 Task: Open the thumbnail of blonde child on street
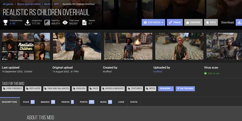[179, 46]
